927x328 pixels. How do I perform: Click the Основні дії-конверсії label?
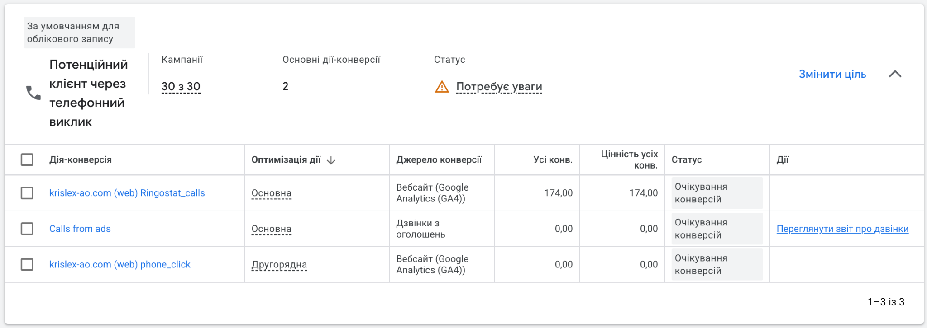click(331, 60)
